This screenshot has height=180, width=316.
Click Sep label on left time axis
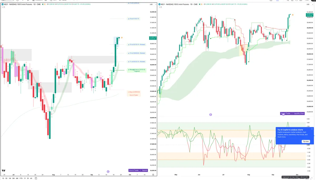pos(92,174)
